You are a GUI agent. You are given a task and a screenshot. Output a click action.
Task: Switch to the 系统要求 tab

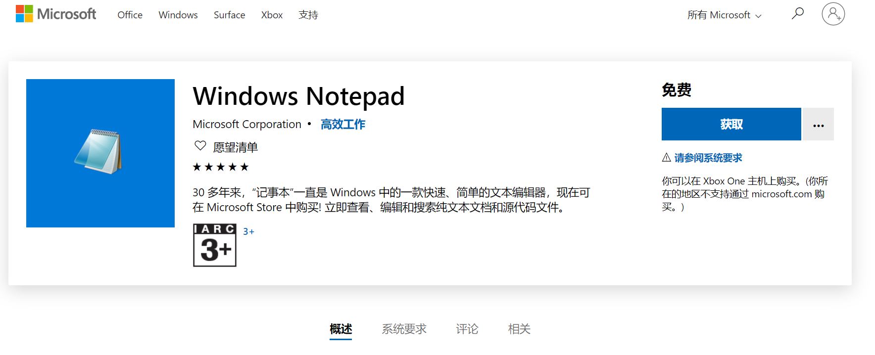404,329
